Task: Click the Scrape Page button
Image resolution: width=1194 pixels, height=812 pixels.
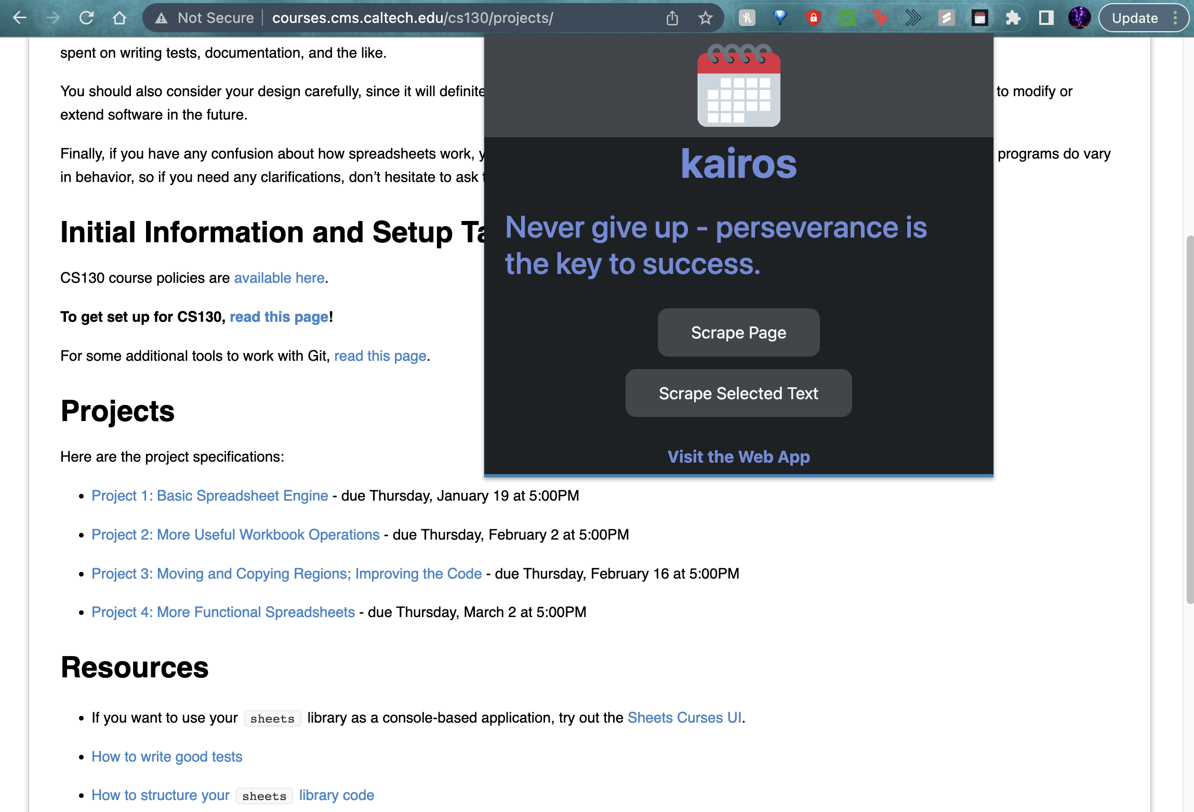Action: pyautogui.click(x=738, y=332)
